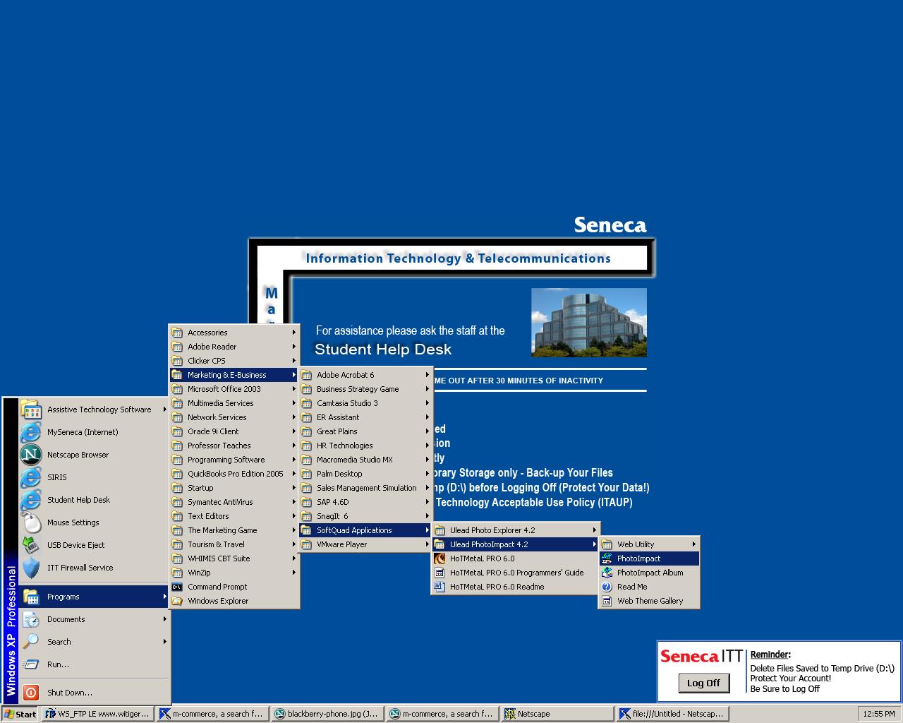
Task: Open Student Help Desk shortcut
Action: tap(94, 500)
